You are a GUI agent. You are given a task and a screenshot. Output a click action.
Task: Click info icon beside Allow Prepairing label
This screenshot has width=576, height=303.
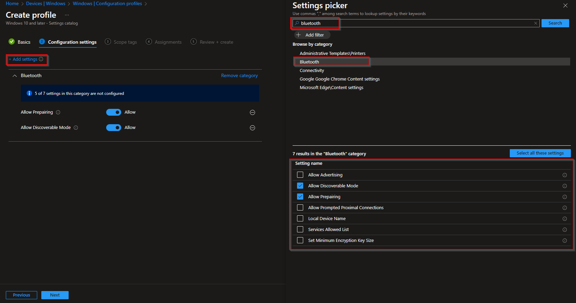pos(58,112)
